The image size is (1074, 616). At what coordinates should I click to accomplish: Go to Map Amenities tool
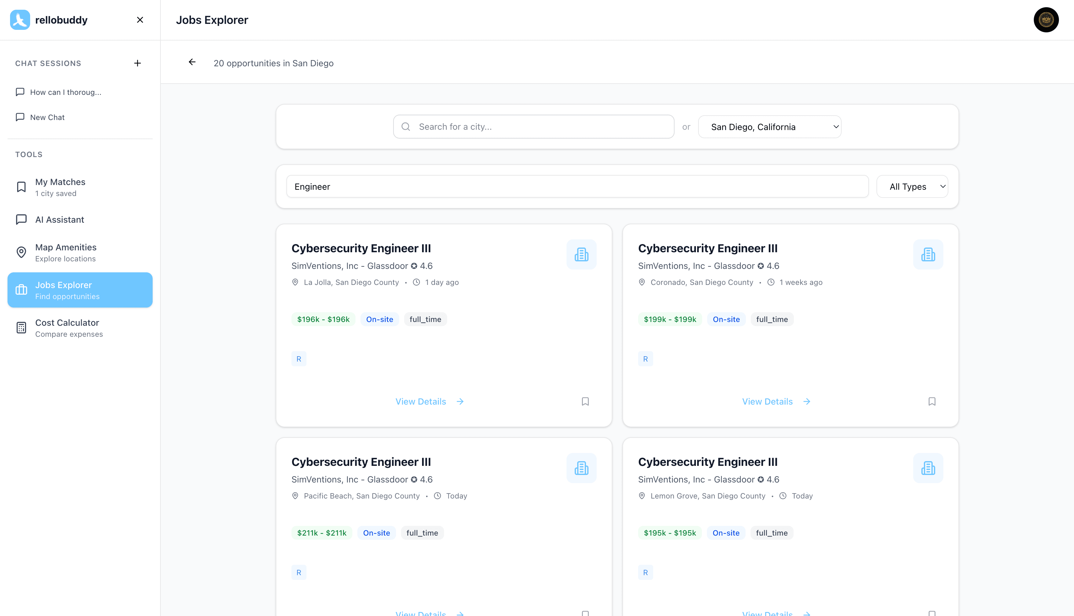66,253
